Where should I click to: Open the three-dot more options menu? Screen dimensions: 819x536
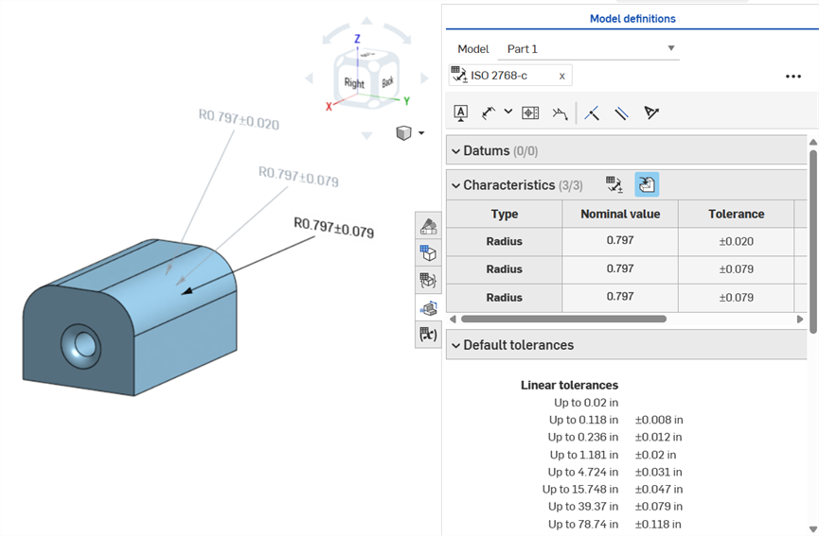793,77
